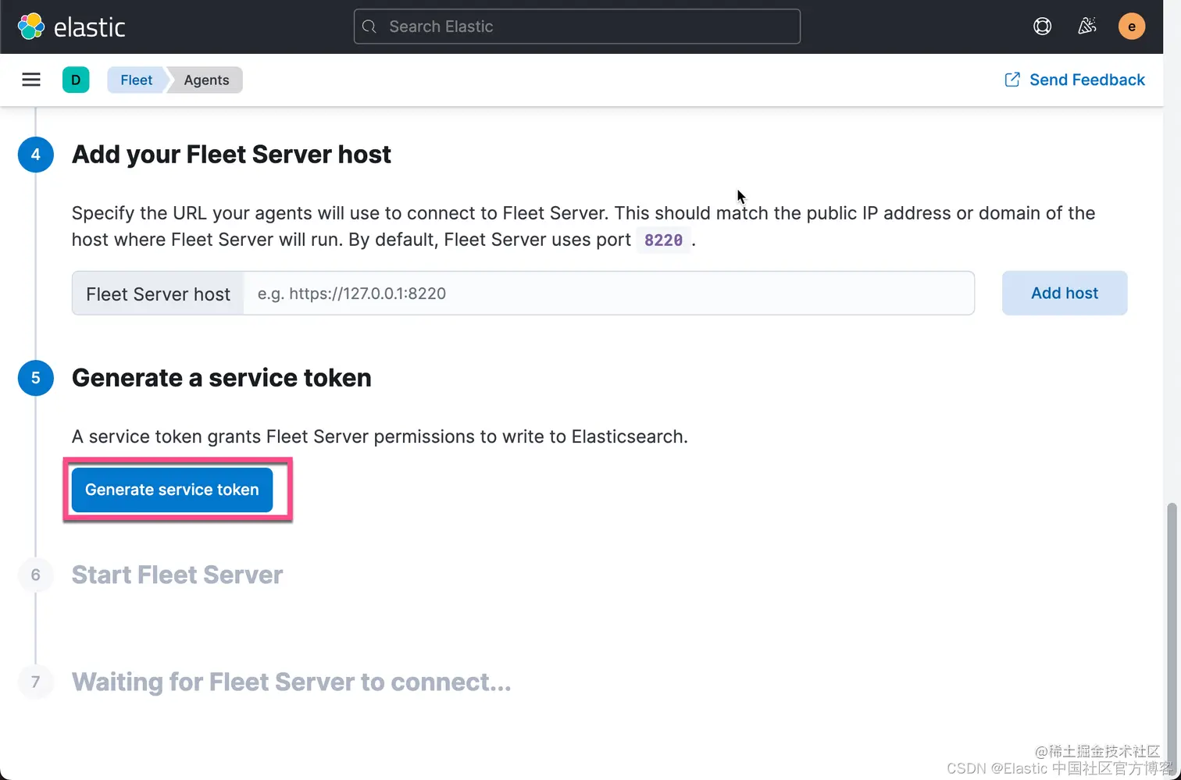Image resolution: width=1181 pixels, height=780 pixels.
Task: Click the Add your Fleet Server host heading
Action: pyautogui.click(x=231, y=155)
